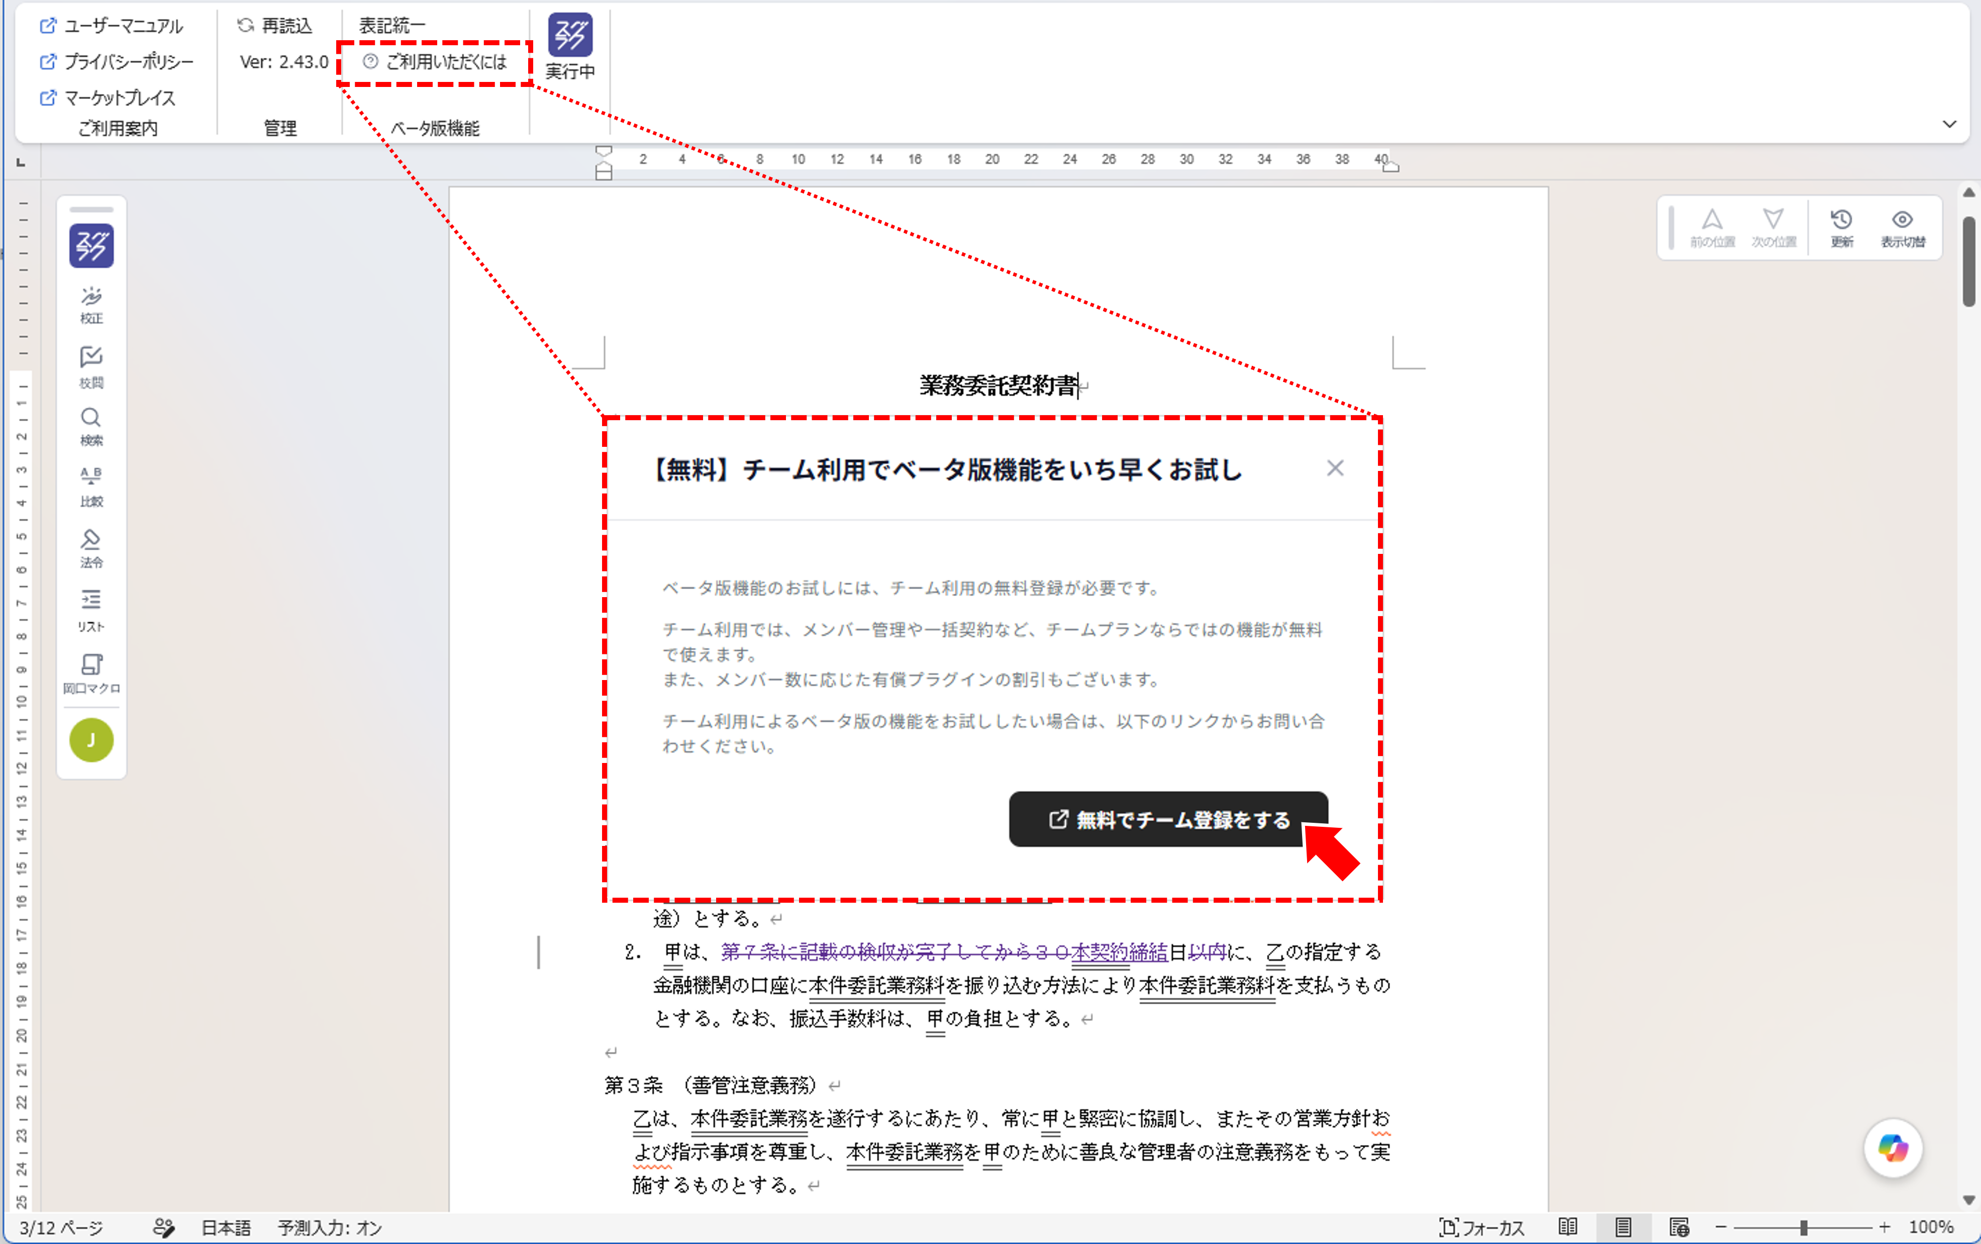Image resolution: width=1981 pixels, height=1244 pixels.
Task: Click the 検索 search icon in sidebar
Action: point(91,427)
